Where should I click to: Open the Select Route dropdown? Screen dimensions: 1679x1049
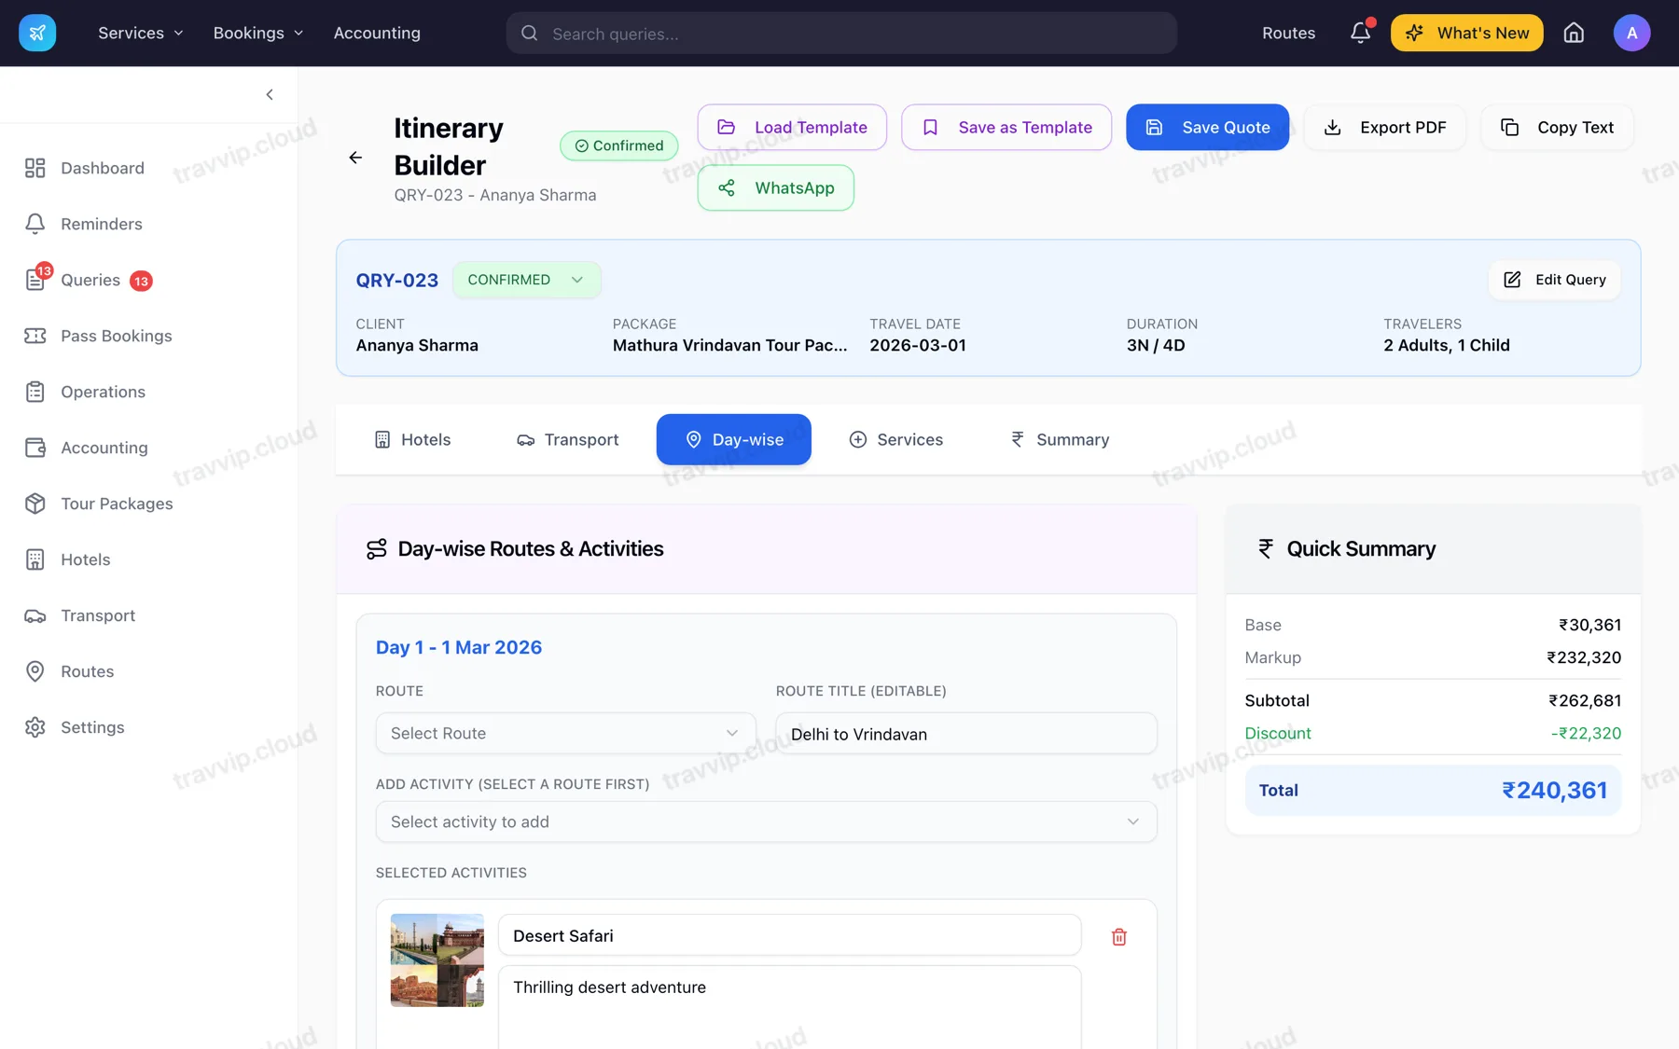click(x=565, y=733)
